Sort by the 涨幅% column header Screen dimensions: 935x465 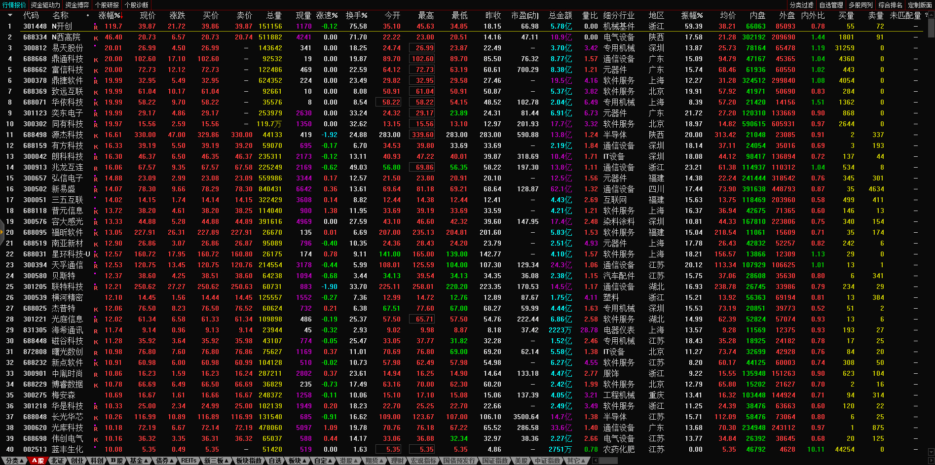click(x=109, y=16)
